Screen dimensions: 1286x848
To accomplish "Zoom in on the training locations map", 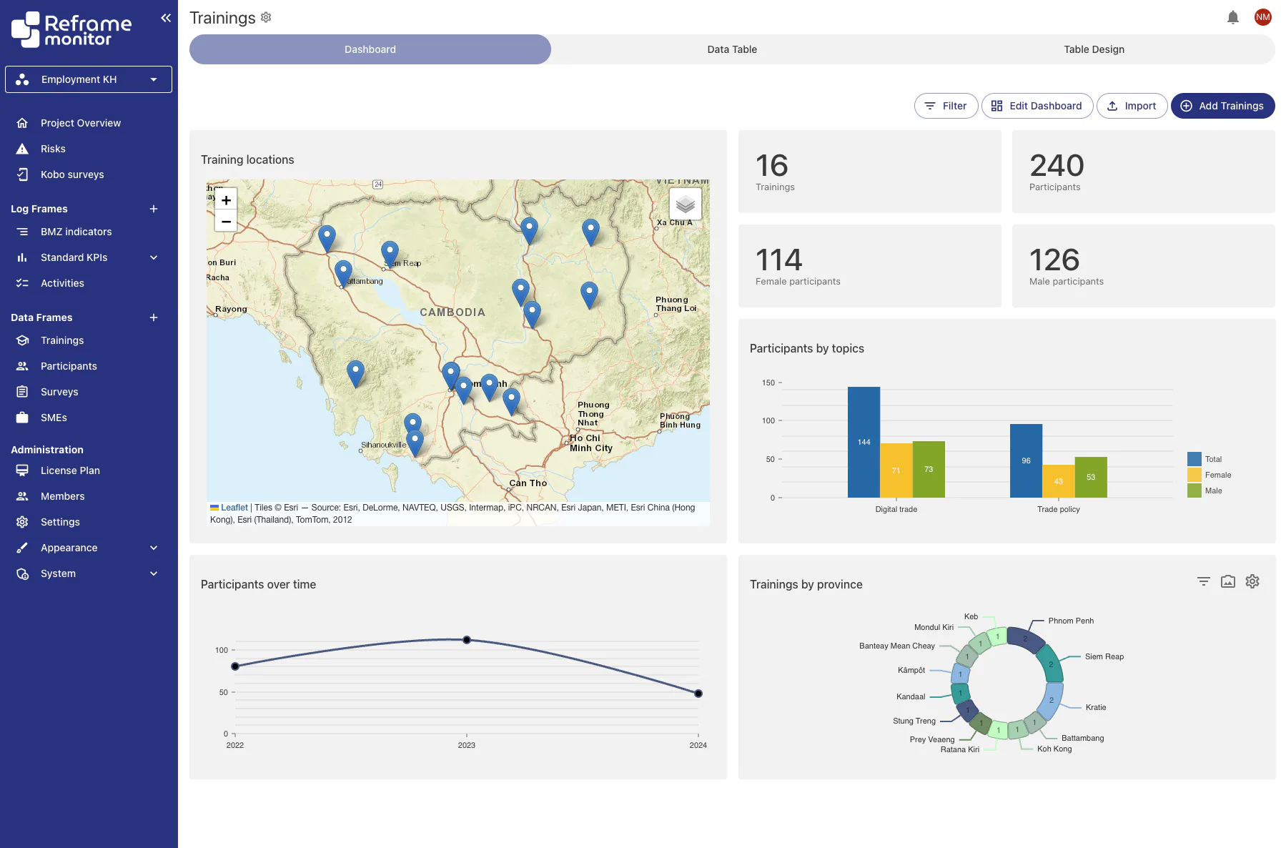I will click(226, 200).
